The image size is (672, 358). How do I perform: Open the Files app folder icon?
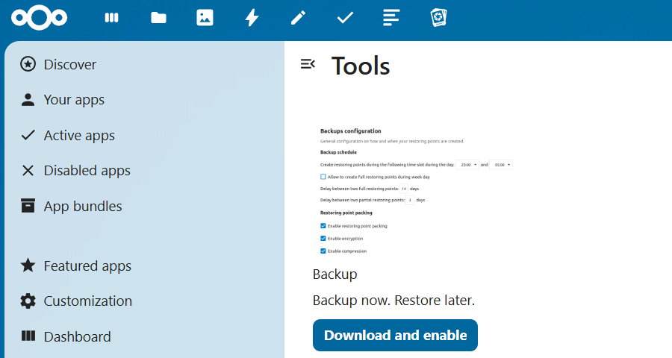158,18
